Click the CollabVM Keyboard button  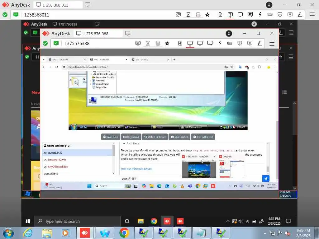pyautogui.click(x=131, y=137)
